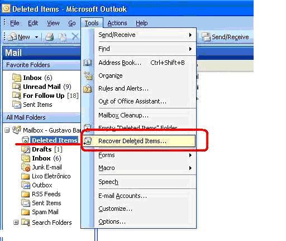This screenshot has width=286, height=241.
Task: Choose Mailbox Cleanup from Tools menu
Action: point(123,115)
